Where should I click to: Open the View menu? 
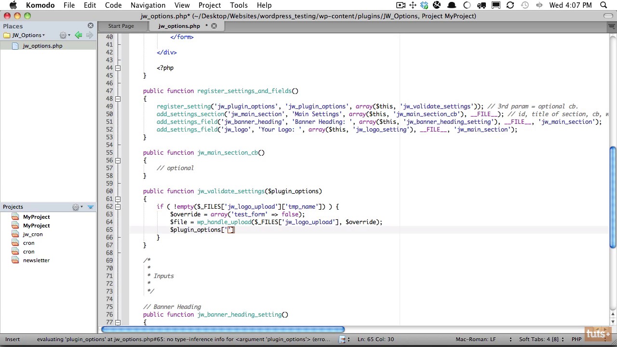(182, 5)
